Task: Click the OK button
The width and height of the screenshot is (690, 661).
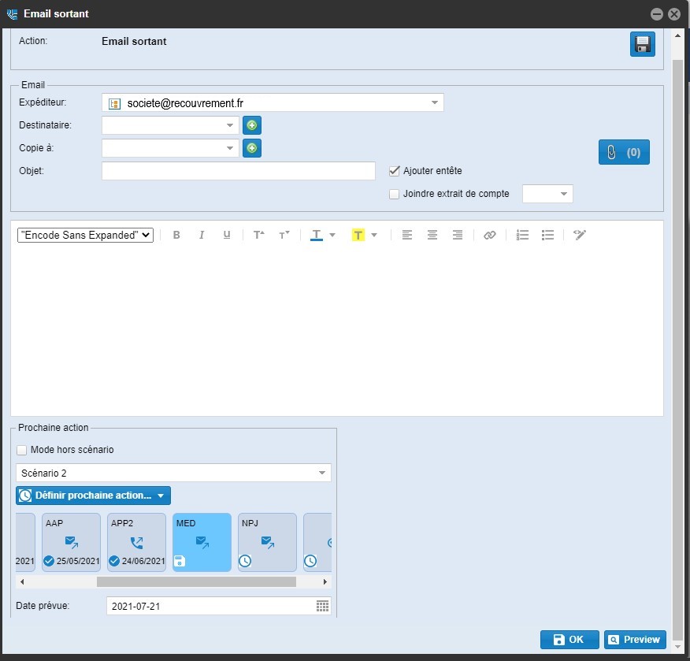Action: pos(569,640)
